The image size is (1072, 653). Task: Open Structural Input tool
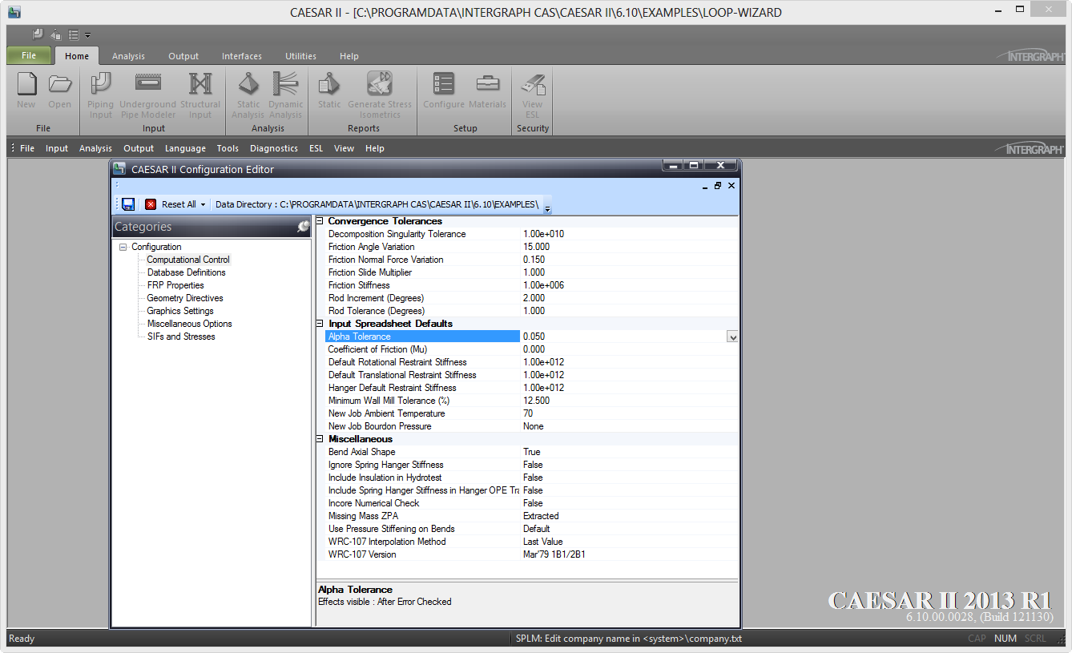[x=200, y=84]
